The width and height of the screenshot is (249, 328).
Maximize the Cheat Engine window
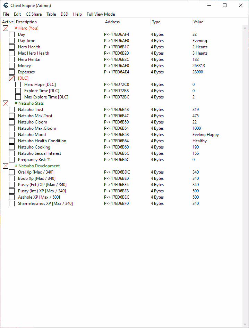click(x=225, y=6)
